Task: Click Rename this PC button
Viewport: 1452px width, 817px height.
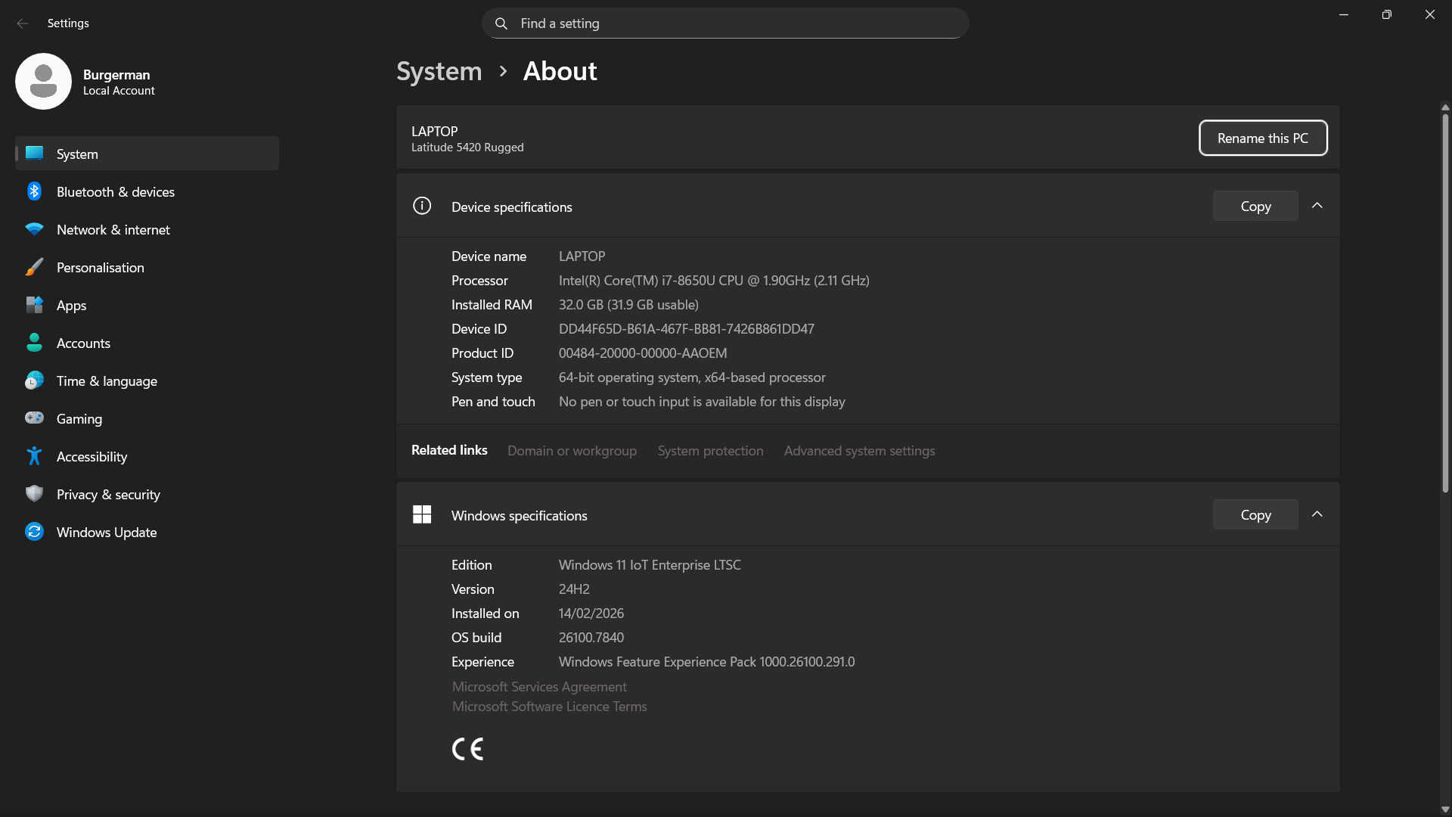Action: coord(1262,138)
